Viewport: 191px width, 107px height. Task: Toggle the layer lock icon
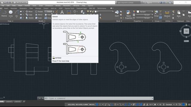[x=93, y=12]
